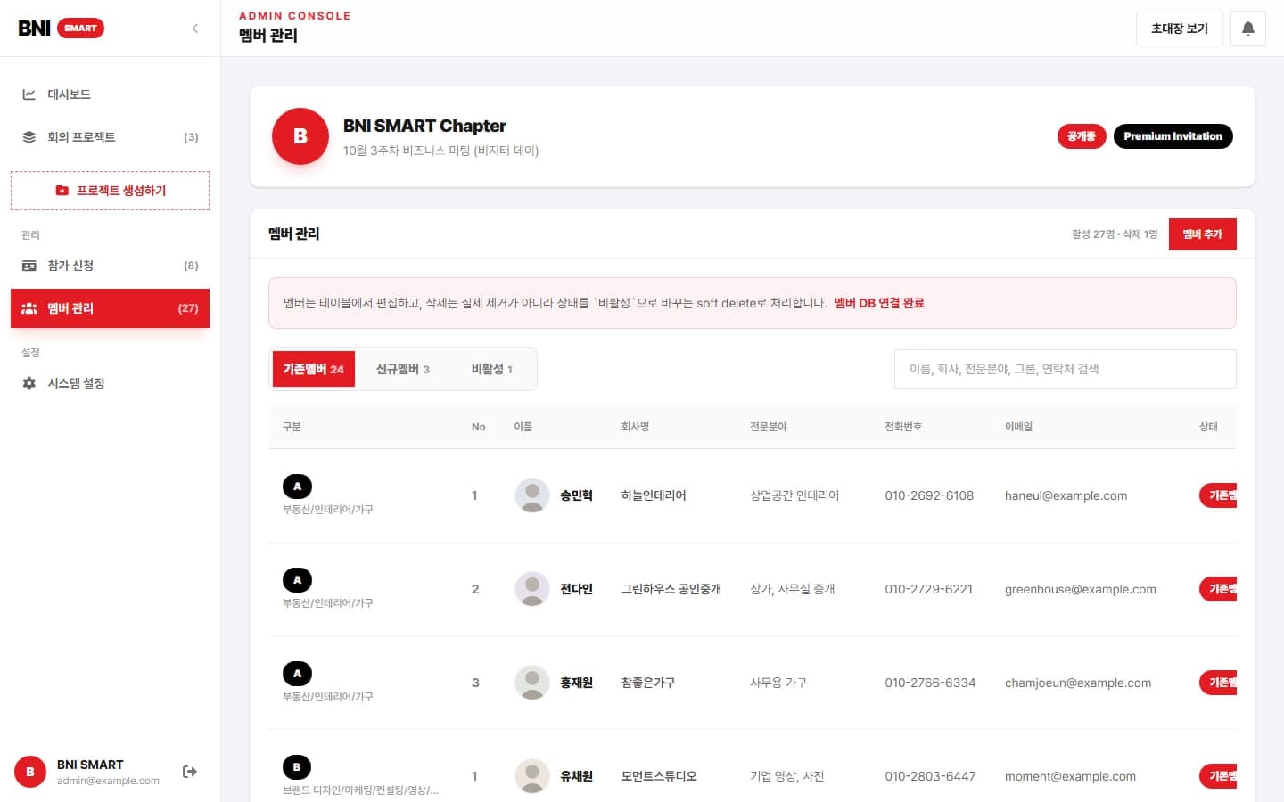
Task: Click the 공개중 status badge
Action: [x=1082, y=136]
